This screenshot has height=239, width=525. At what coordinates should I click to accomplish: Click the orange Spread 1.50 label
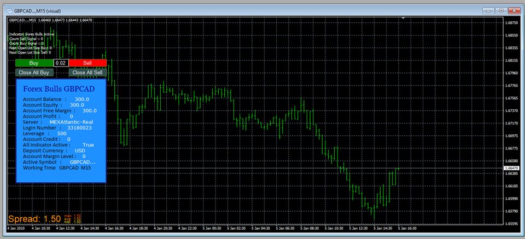(34, 219)
